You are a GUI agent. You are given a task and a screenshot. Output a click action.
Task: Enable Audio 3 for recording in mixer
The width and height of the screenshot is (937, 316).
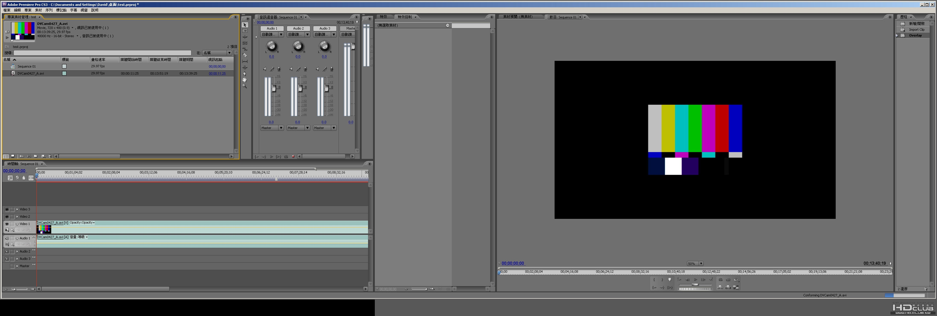[x=332, y=69]
